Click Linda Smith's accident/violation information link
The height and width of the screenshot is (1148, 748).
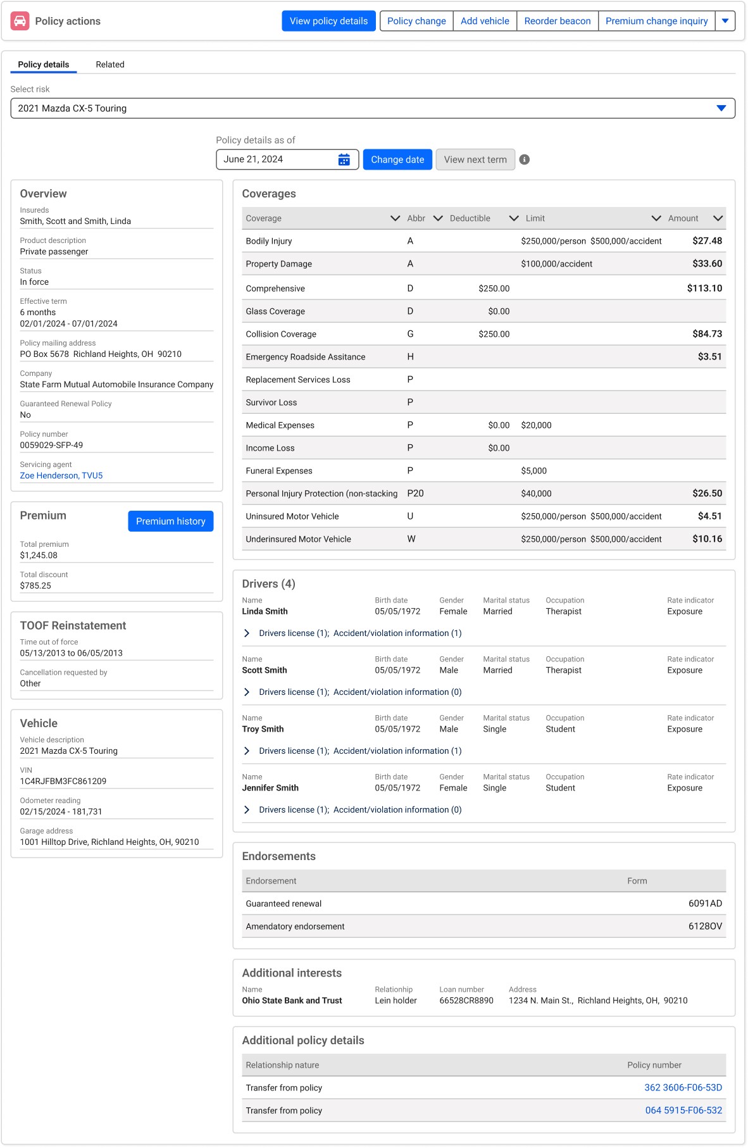pyautogui.click(x=397, y=633)
